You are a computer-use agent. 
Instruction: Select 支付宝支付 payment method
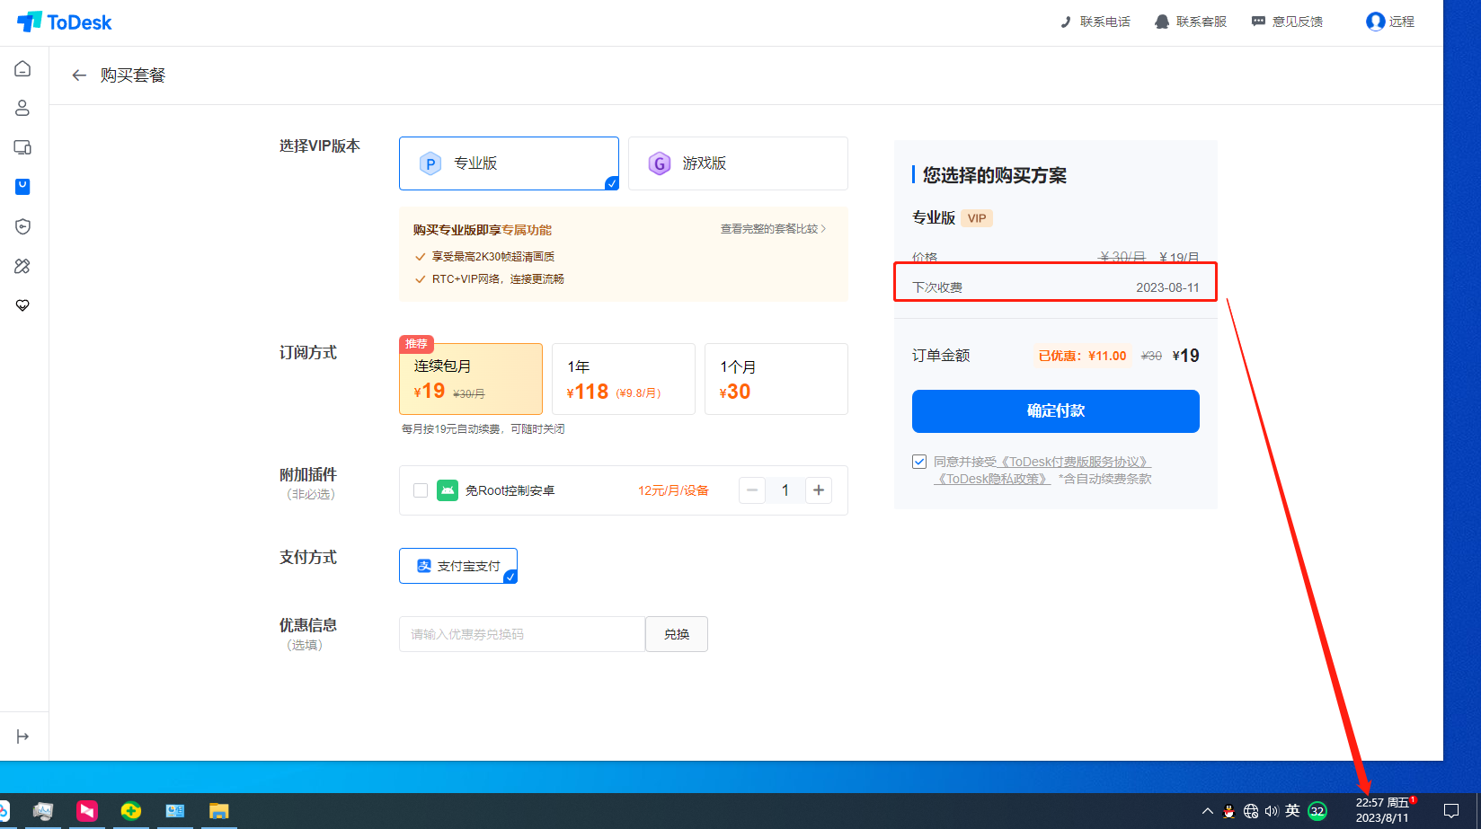click(x=458, y=566)
